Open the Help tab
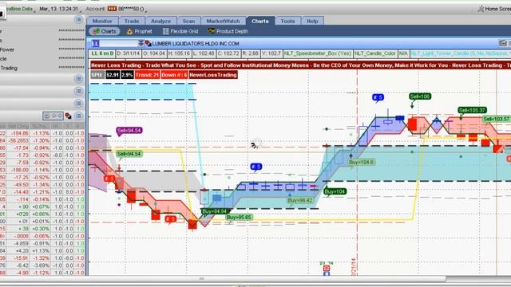This screenshot has height=287, width=511. point(312,21)
